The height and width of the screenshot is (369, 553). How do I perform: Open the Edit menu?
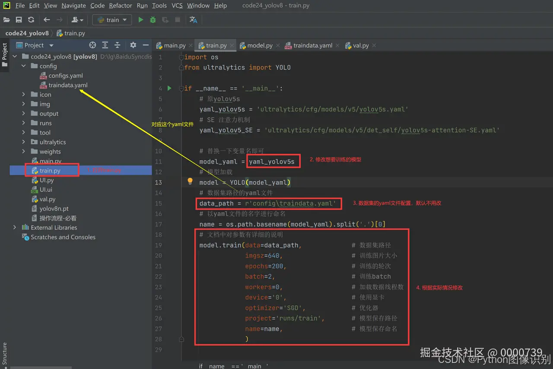tap(34, 6)
